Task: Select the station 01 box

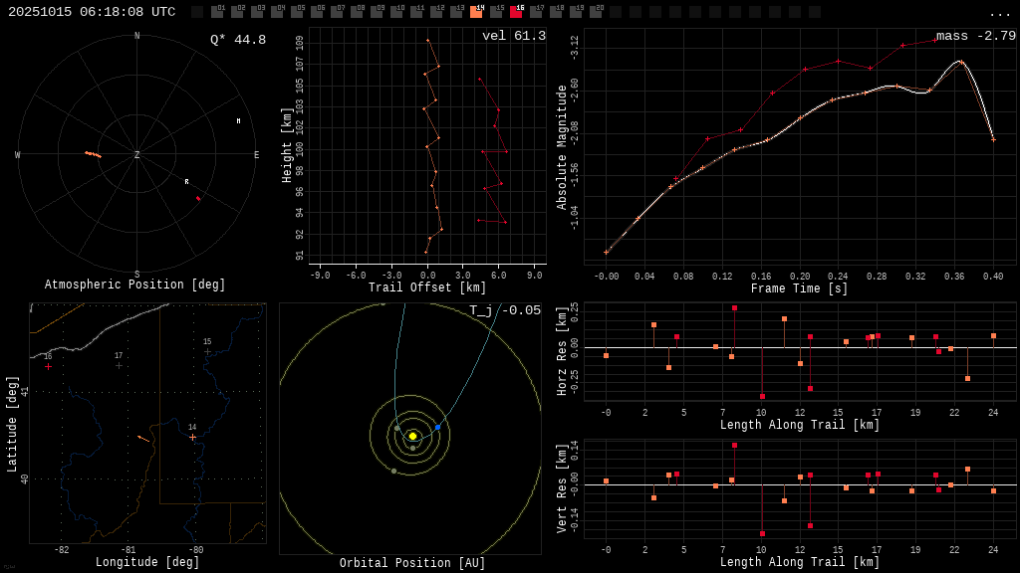Action: (x=217, y=12)
